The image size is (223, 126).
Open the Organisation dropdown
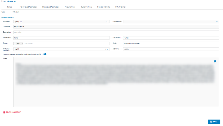click(x=217, y=22)
